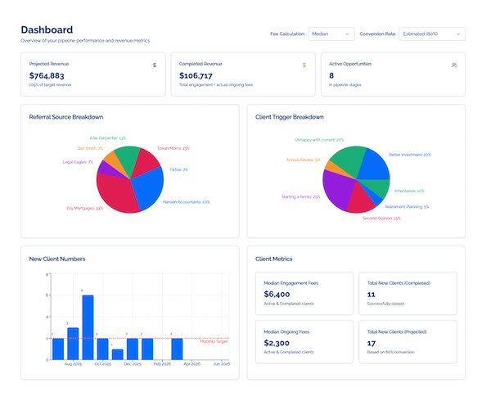Click the Dashboard page title
This screenshot has width=491, height=410.
[47, 29]
